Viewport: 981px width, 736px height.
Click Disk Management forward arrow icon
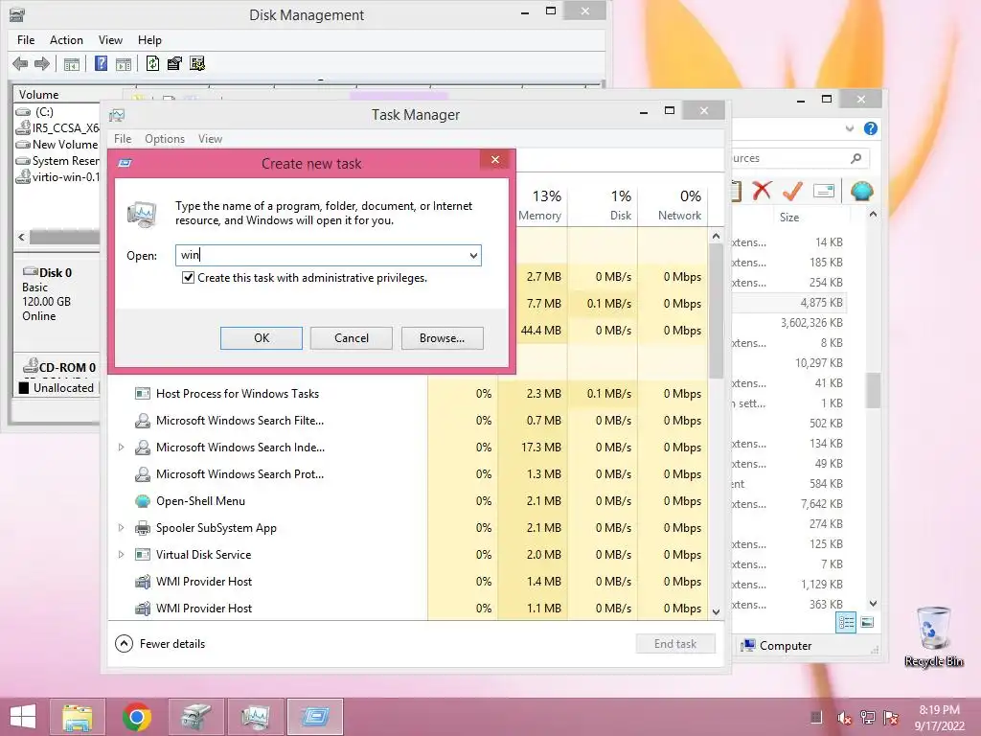pyautogui.click(x=42, y=63)
